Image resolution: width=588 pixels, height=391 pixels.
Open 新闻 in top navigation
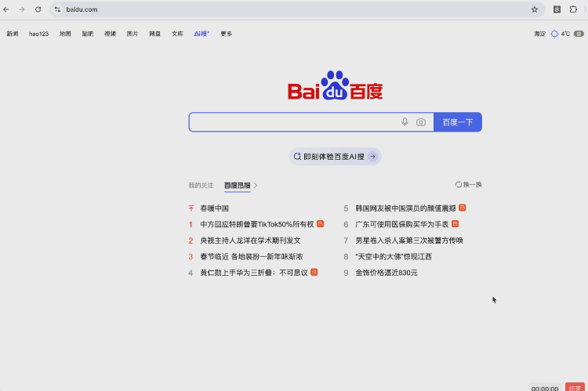coord(13,34)
